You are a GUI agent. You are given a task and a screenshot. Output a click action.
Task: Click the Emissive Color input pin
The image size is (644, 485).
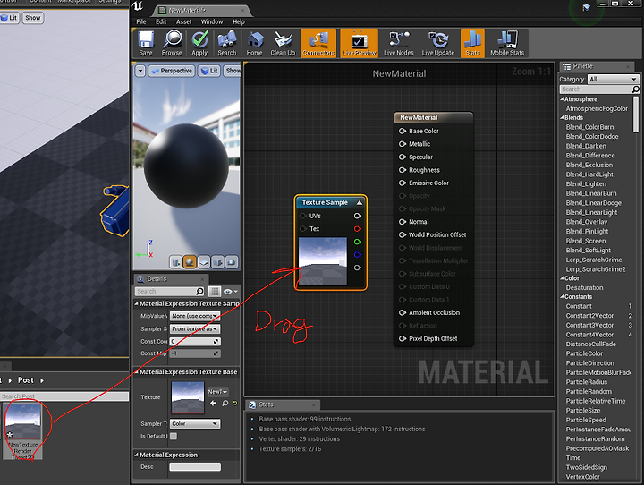tap(402, 183)
